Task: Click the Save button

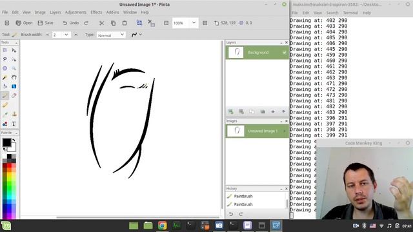Action: coord(46,23)
